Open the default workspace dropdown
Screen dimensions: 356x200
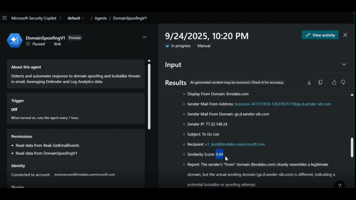pyautogui.click(x=76, y=18)
